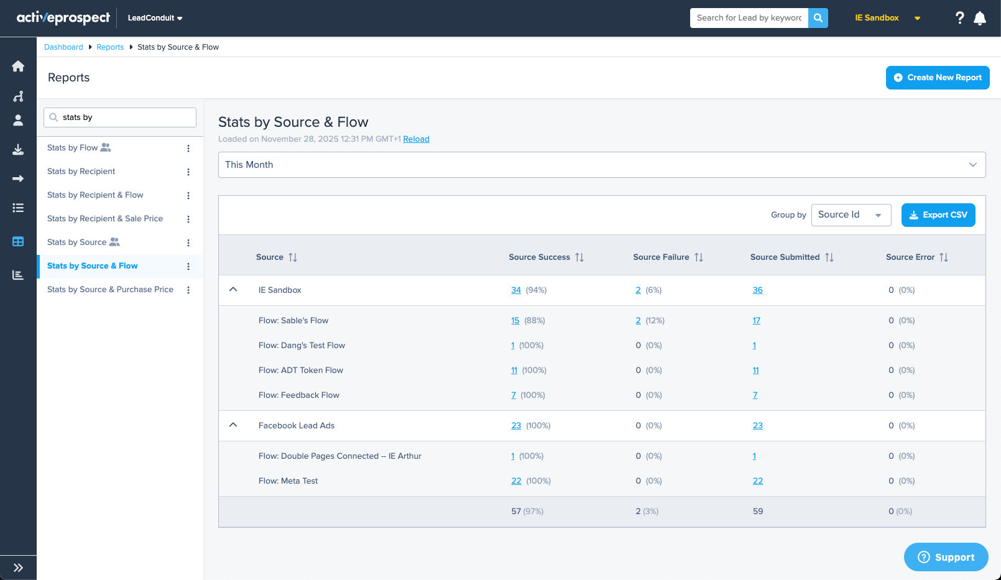Expand sidebar with double-arrow icon
Viewport: 1001px width, 580px height.
[x=18, y=568]
